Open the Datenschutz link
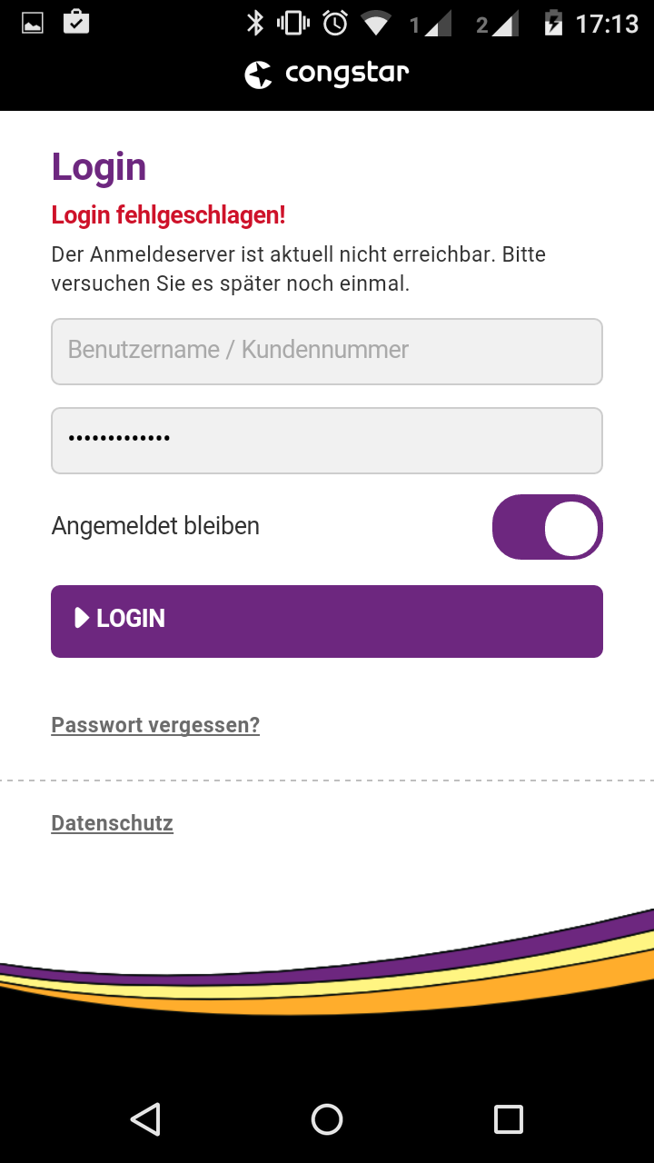This screenshot has height=1163, width=654. [112, 823]
